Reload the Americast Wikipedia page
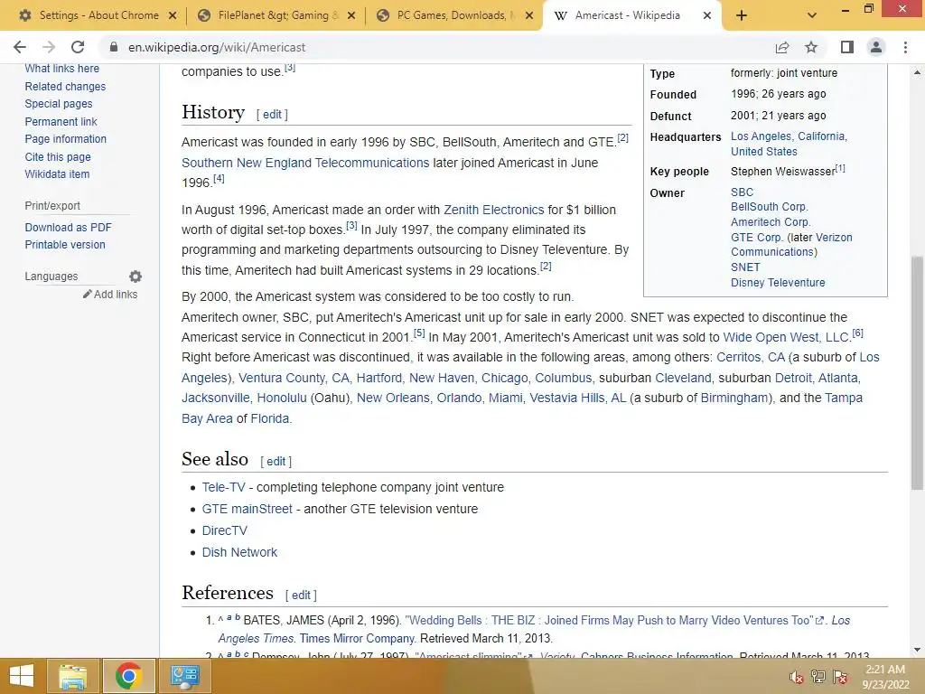This screenshot has width=925, height=694. [x=78, y=47]
